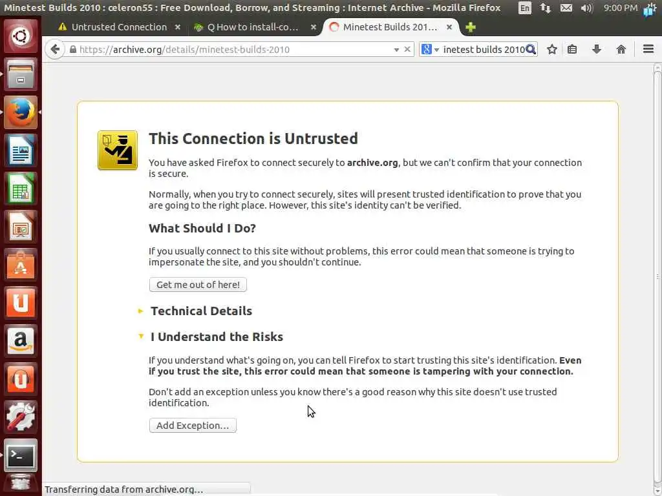
Task: Click the status text Transferring data from archive.org
Action: [x=123, y=490]
